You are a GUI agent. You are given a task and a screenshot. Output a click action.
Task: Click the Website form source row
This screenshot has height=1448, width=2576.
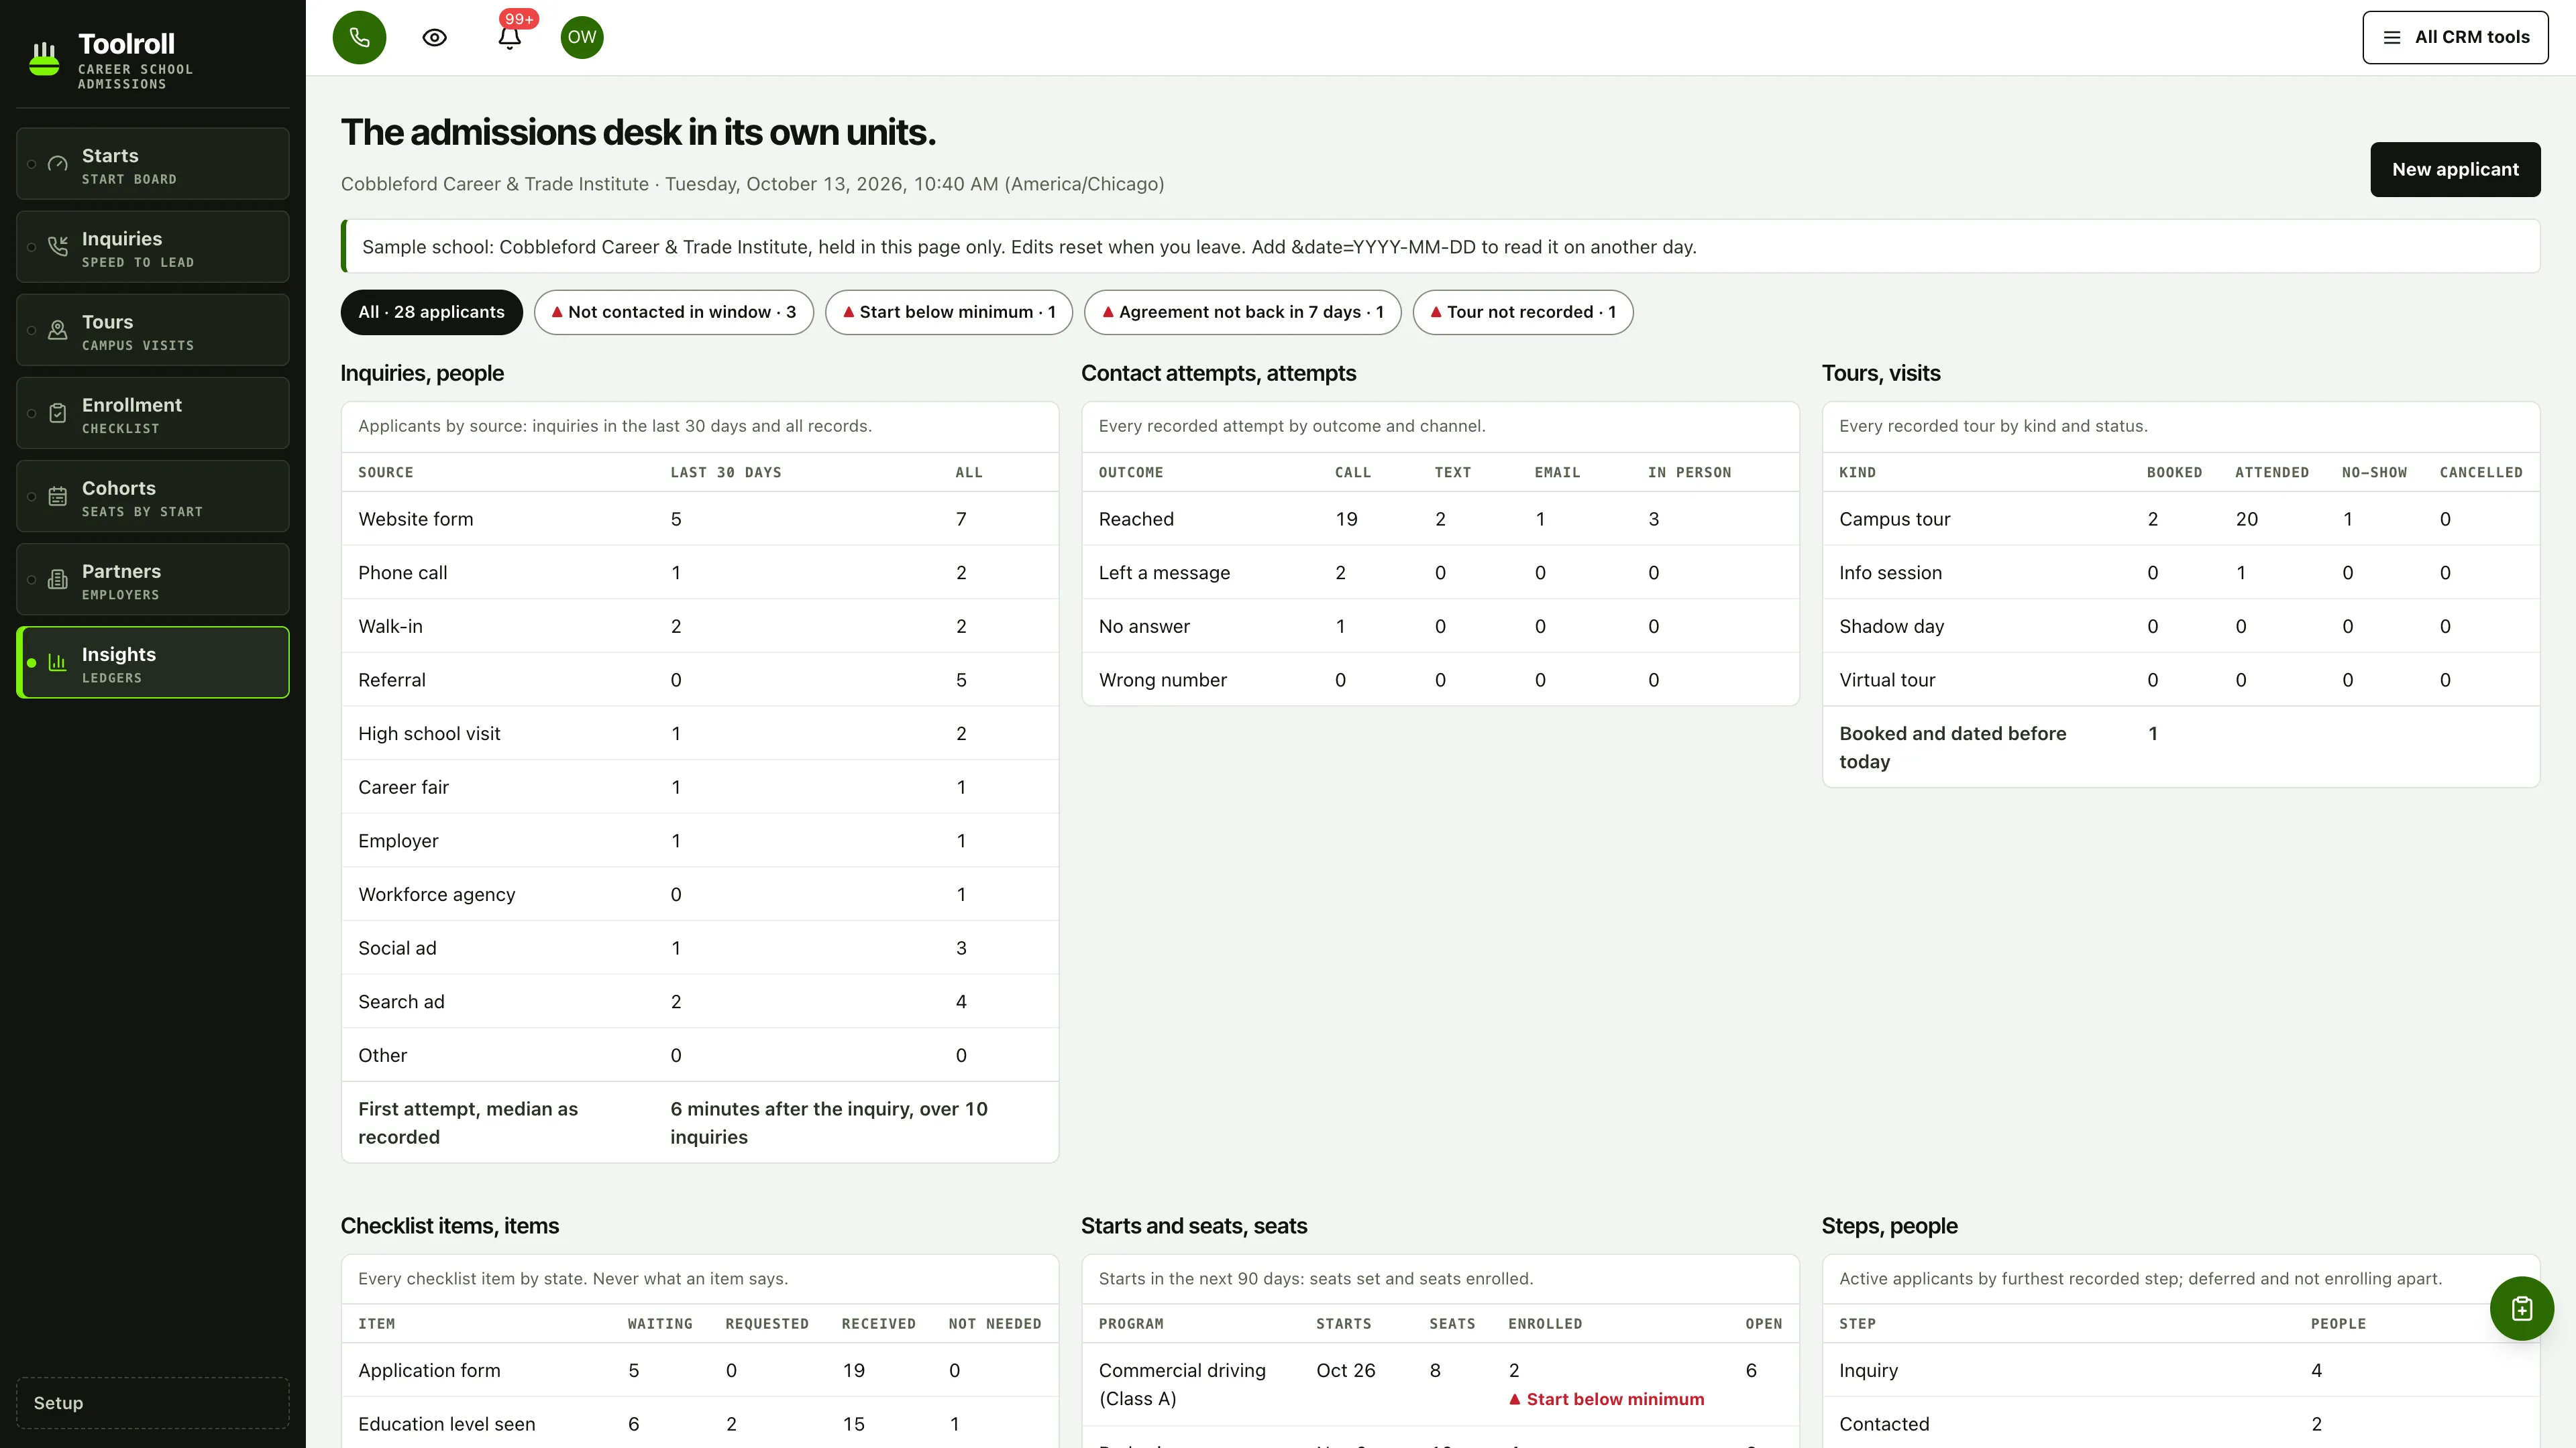pos(700,519)
